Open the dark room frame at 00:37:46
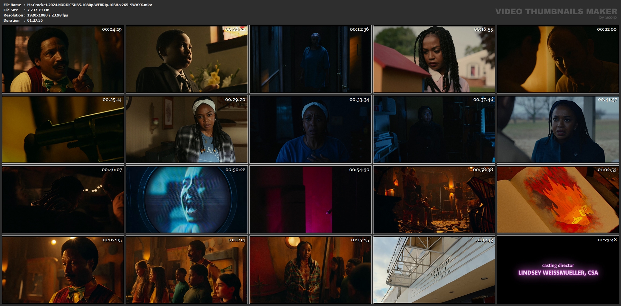The width and height of the screenshot is (621, 306). point(434,129)
